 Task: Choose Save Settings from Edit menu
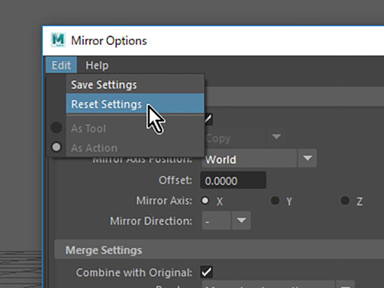(x=135, y=85)
